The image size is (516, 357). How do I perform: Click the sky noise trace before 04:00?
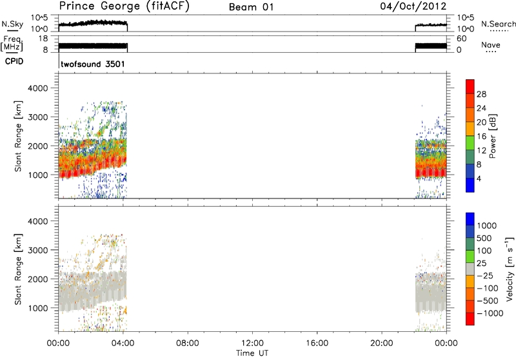click(x=93, y=23)
